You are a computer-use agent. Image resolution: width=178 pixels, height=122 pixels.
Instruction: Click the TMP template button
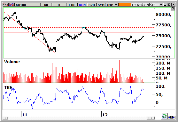(x=110, y=5)
